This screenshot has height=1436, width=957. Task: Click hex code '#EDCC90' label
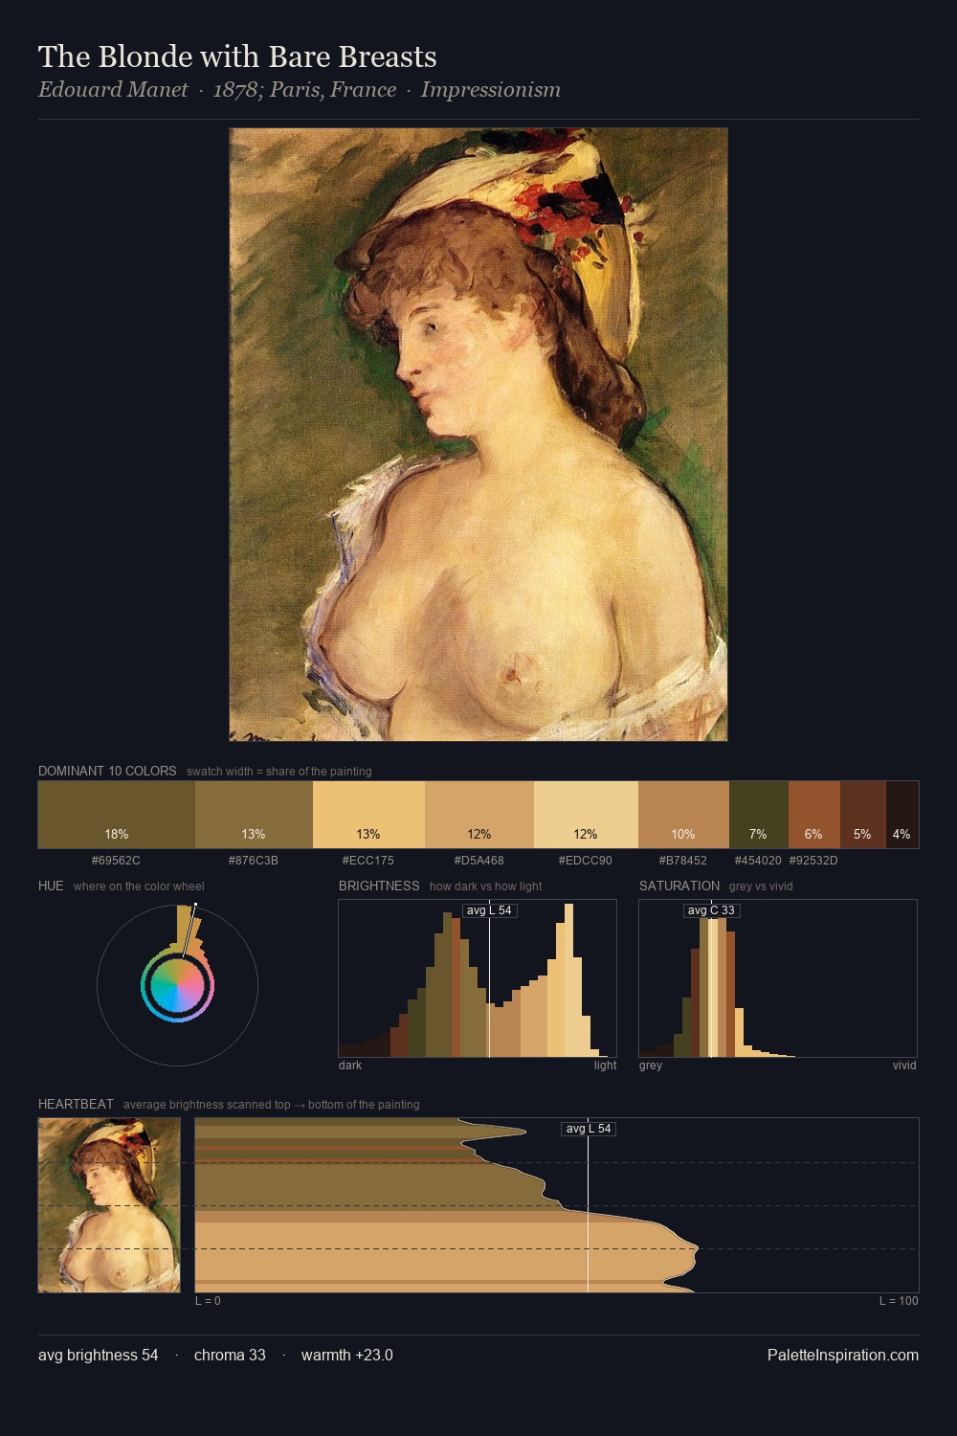click(x=586, y=861)
